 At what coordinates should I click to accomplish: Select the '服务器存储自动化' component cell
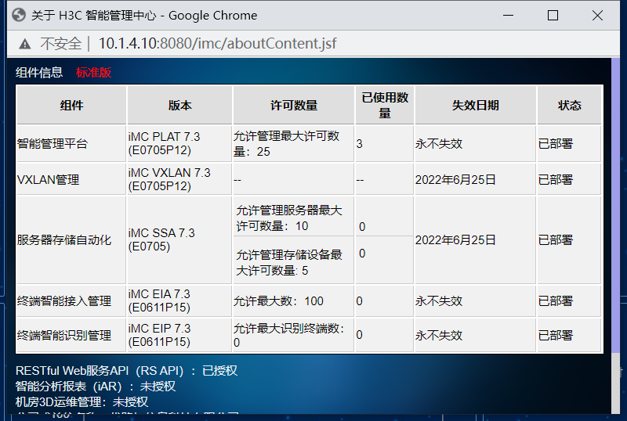tap(71, 239)
